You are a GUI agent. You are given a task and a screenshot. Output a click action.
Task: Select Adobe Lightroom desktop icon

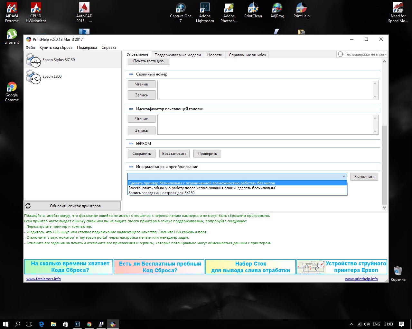pyautogui.click(x=205, y=13)
